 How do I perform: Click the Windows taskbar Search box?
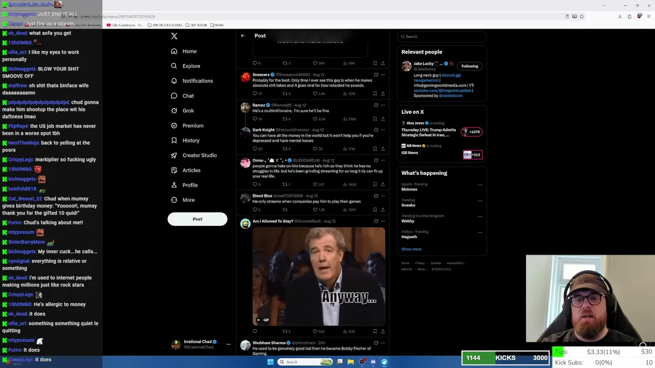tap(305, 362)
